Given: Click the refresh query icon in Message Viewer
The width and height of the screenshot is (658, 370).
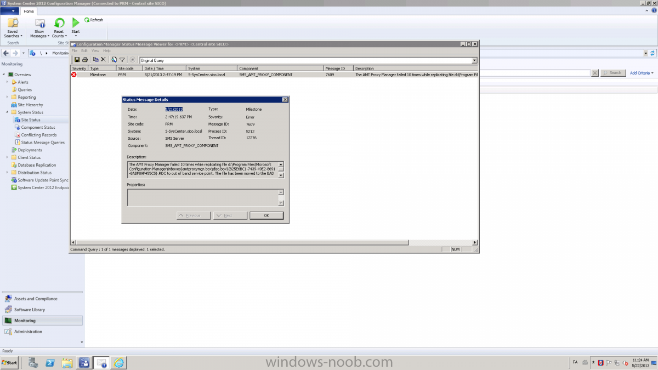Looking at the screenshot, I should click(x=114, y=59).
